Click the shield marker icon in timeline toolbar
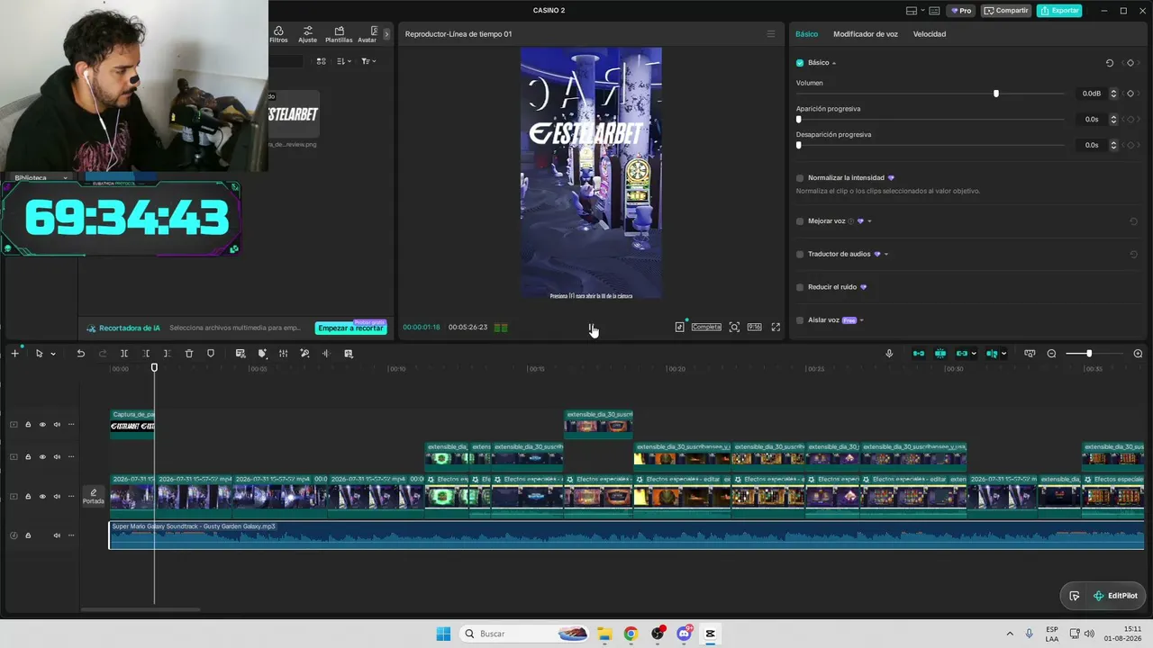Image resolution: width=1153 pixels, height=648 pixels. [x=211, y=354]
